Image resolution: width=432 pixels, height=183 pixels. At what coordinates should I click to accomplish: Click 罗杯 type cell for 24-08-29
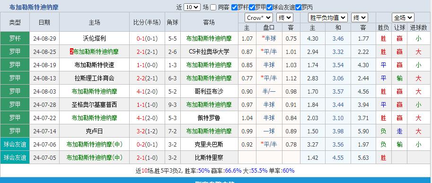15,38
